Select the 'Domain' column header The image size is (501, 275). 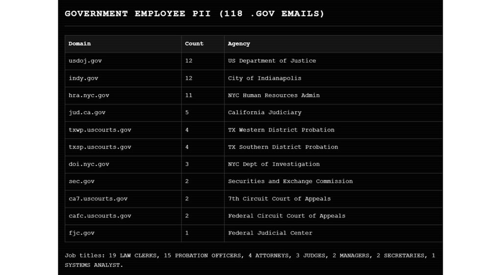click(123, 43)
